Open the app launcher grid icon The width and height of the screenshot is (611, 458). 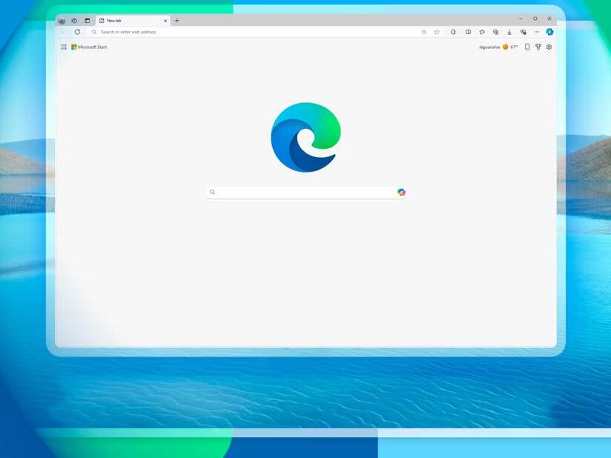click(64, 47)
